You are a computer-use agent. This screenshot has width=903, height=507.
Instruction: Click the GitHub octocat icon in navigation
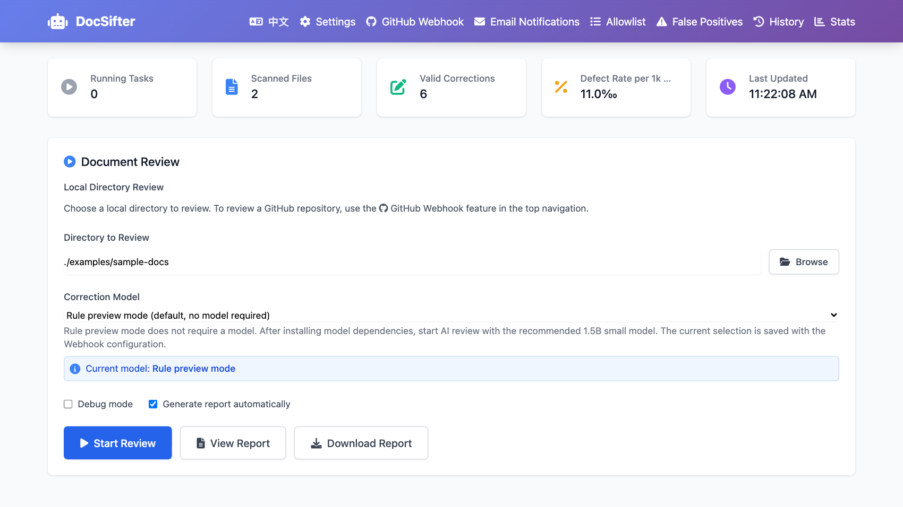click(x=371, y=22)
